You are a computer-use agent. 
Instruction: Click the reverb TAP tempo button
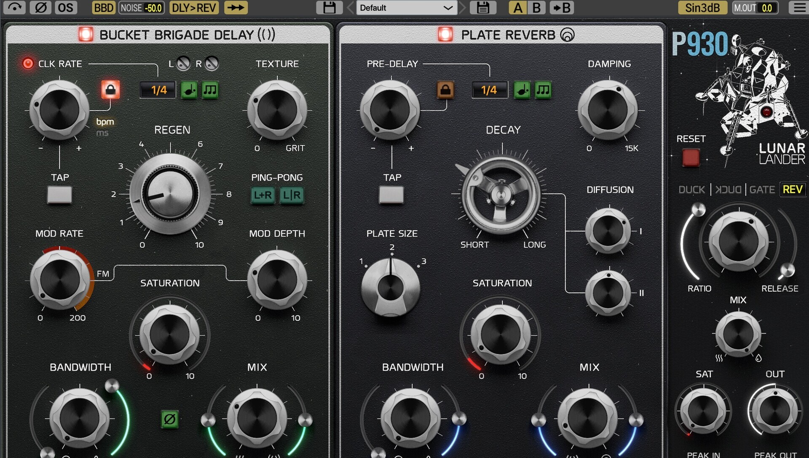[x=391, y=195]
